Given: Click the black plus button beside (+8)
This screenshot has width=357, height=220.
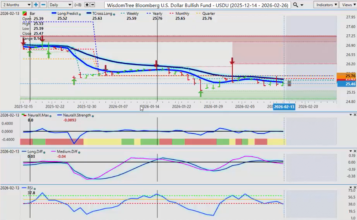Looking at the screenshot, I should pos(87,5).
